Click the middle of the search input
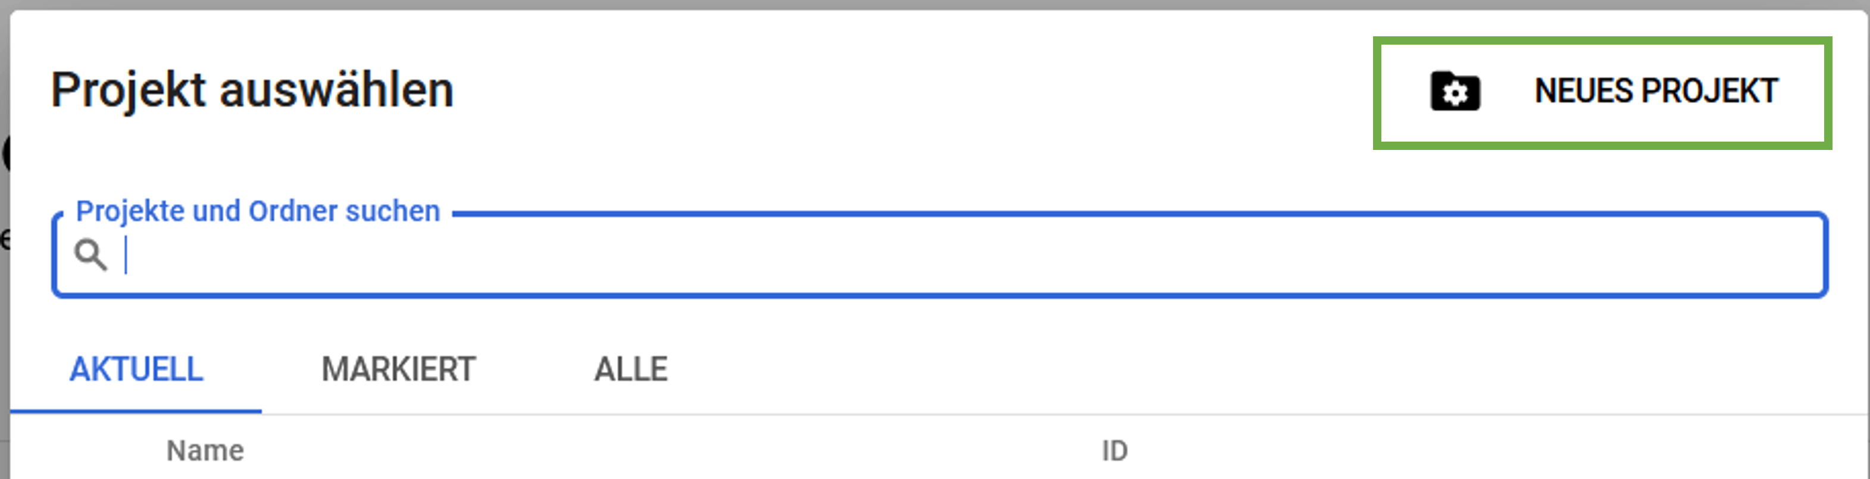 [x=940, y=255]
